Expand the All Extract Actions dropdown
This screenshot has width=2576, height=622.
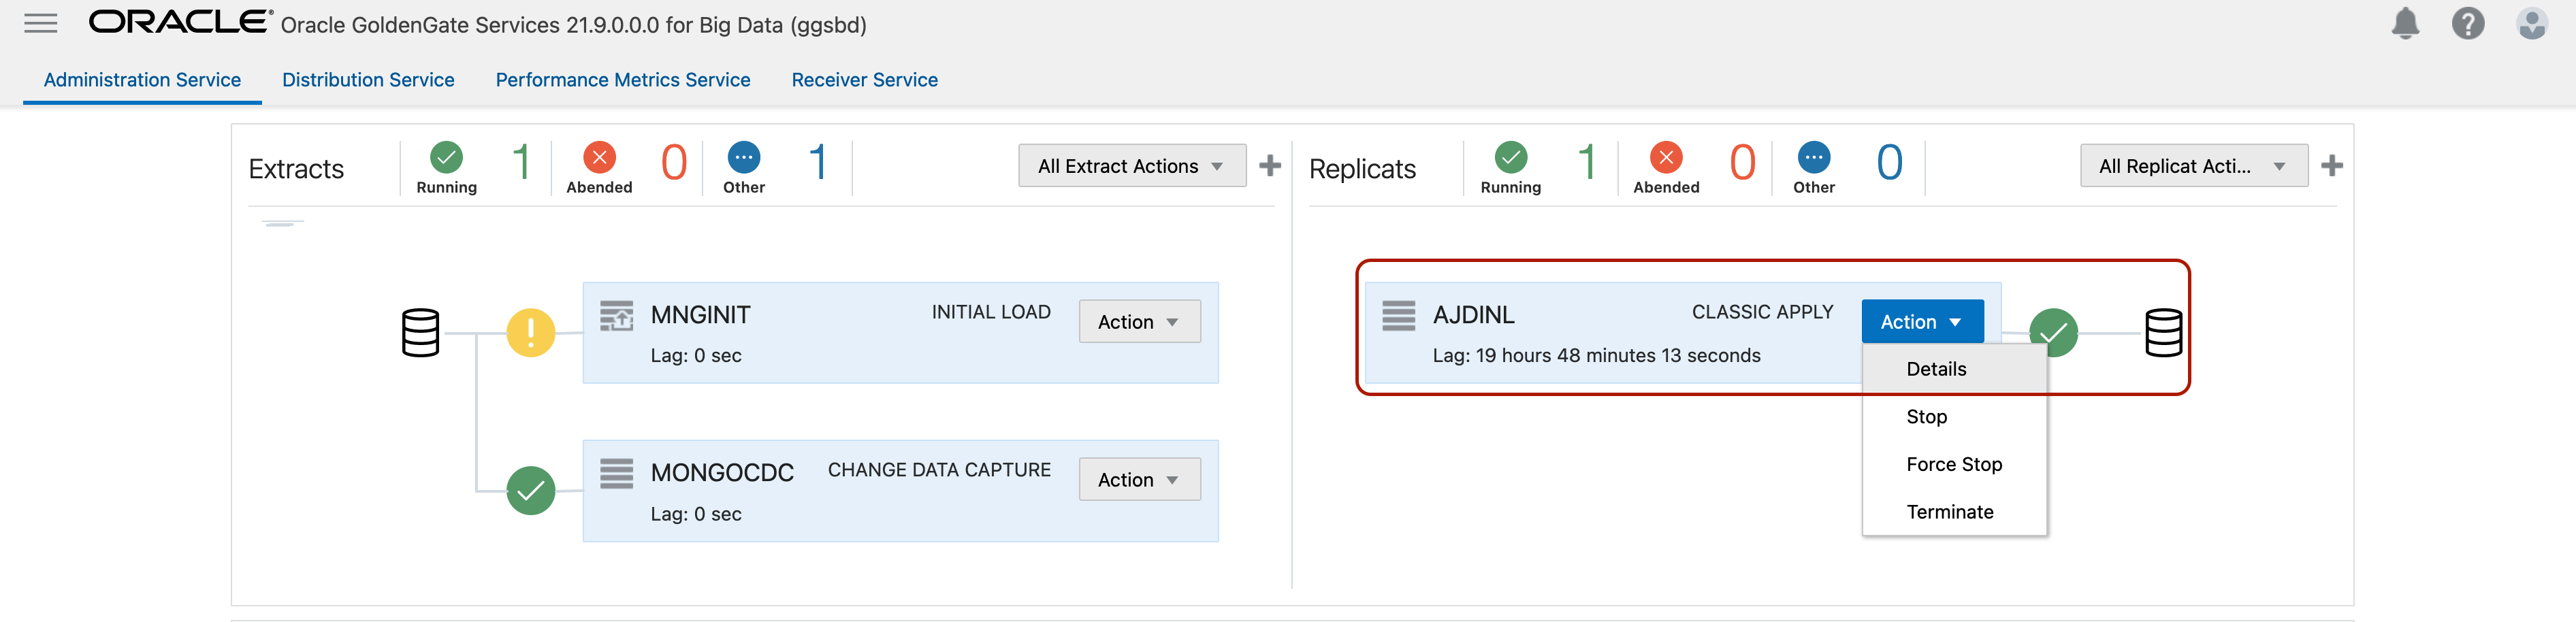pyautogui.click(x=1131, y=166)
